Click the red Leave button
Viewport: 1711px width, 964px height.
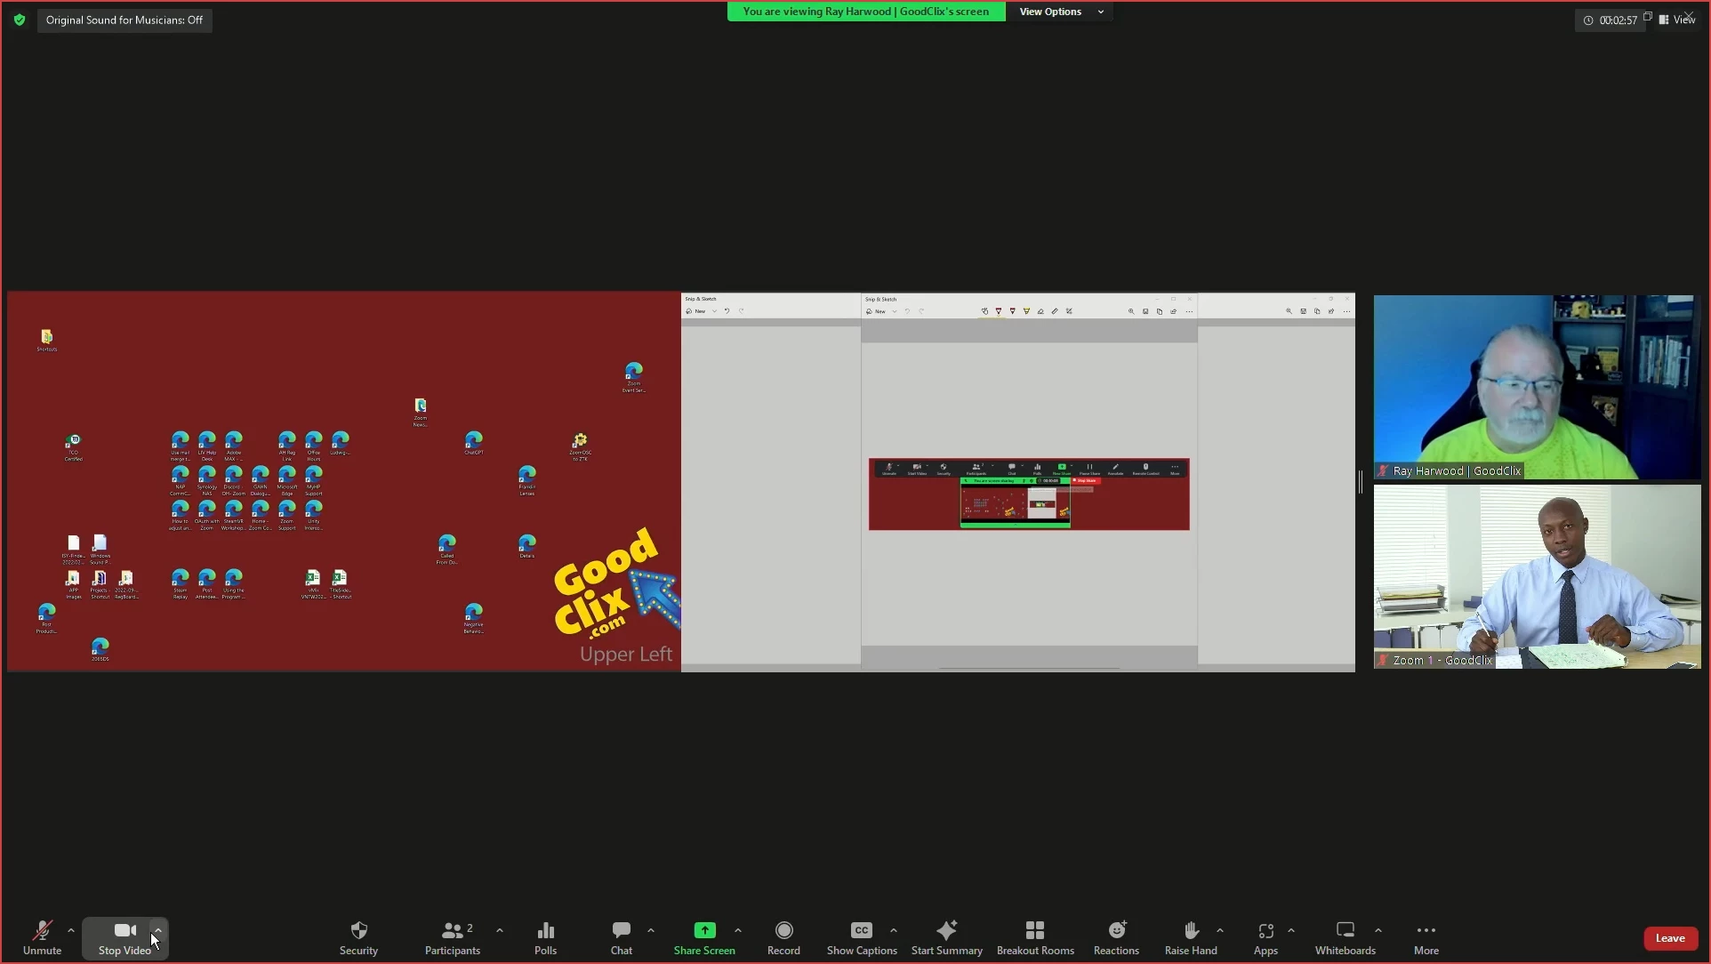click(x=1669, y=938)
